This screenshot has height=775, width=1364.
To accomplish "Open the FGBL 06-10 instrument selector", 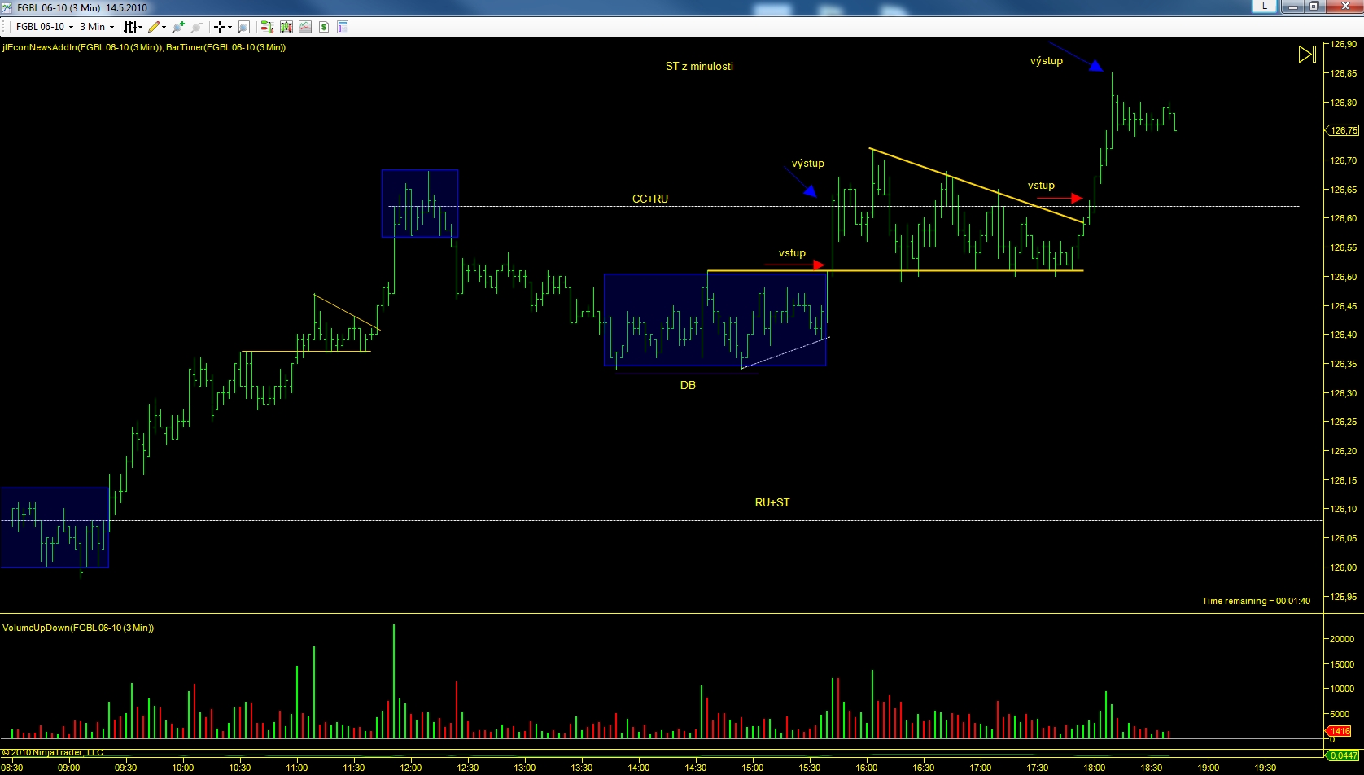I will [45, 27].
